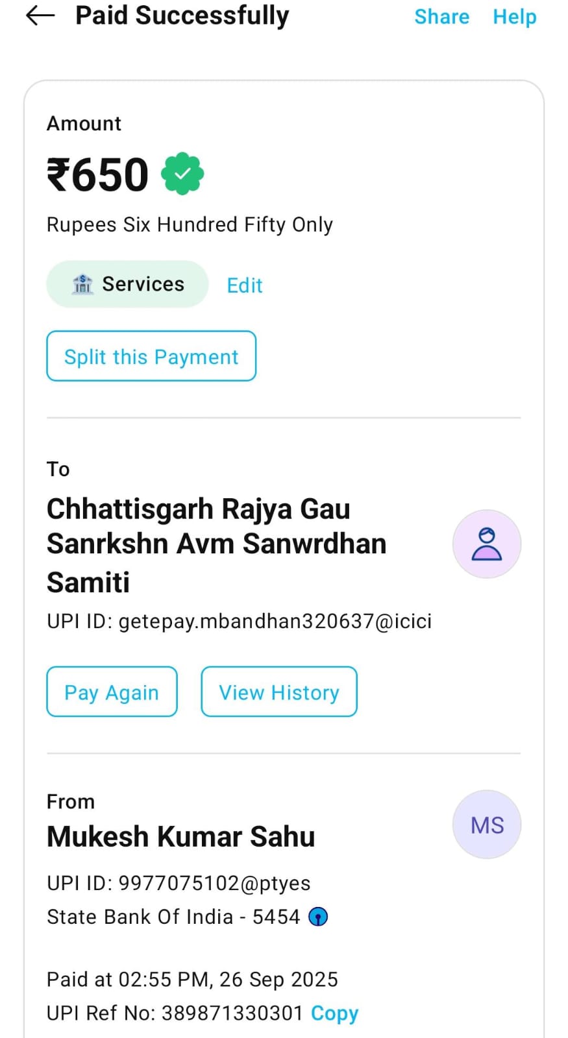Click the Pay Again button
This screenshot has width=568, height=1038.
pos(112,692)
